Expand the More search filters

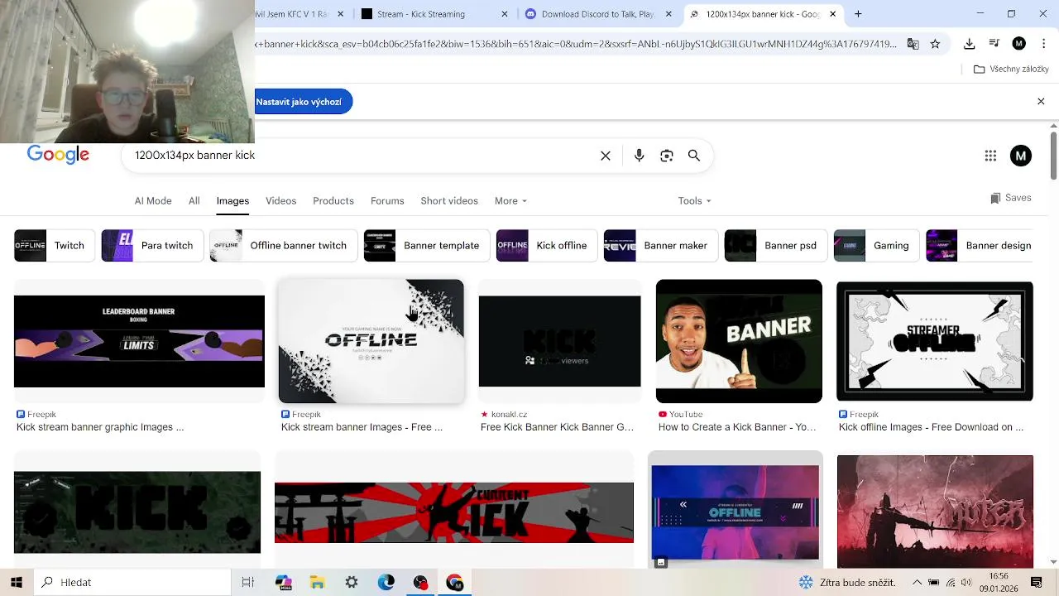[510, 200]
